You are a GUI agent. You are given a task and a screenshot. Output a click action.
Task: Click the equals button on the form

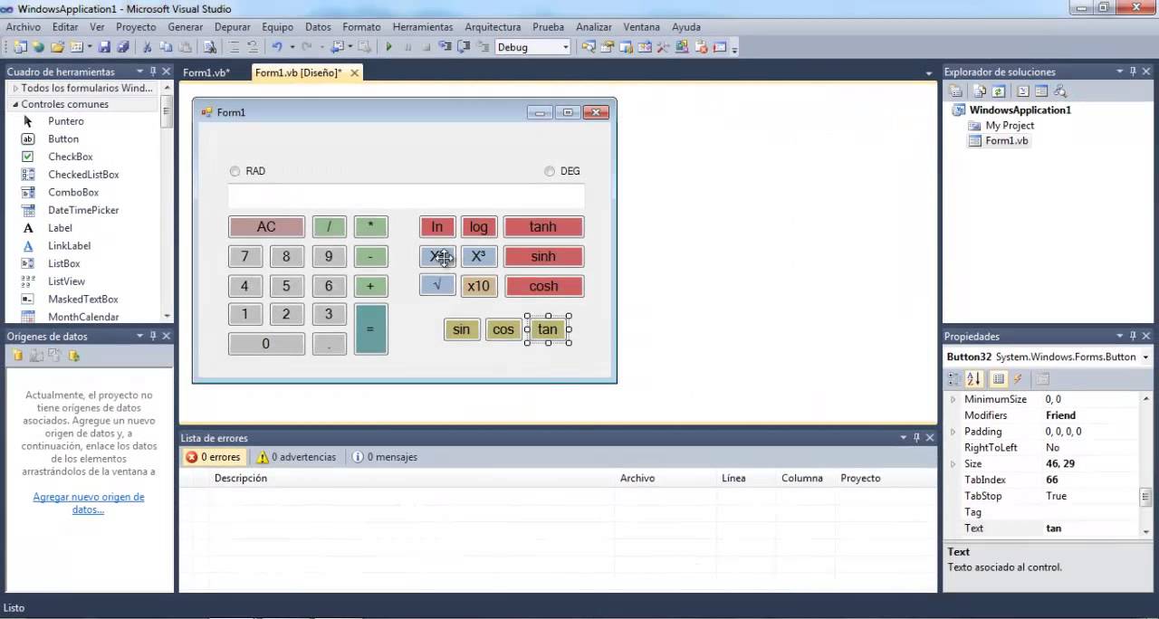point(370,329)
